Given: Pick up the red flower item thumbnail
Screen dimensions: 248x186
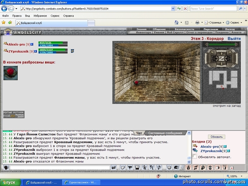Looking at the screenshot, I should (x=11, y=73).
